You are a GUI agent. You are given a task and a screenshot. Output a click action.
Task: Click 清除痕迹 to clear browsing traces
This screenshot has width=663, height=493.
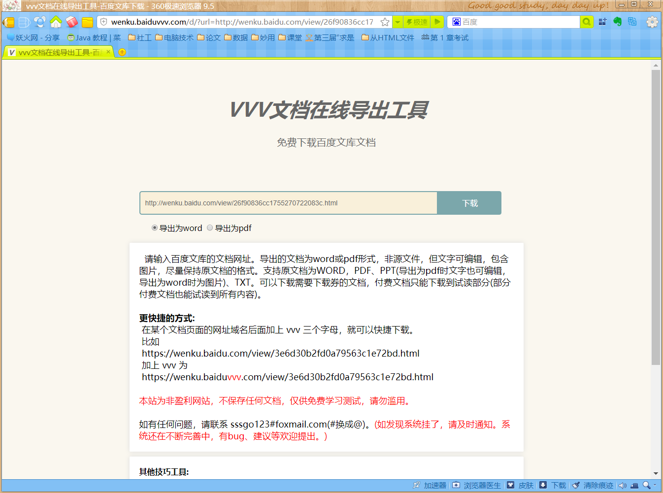coord(593,486)
